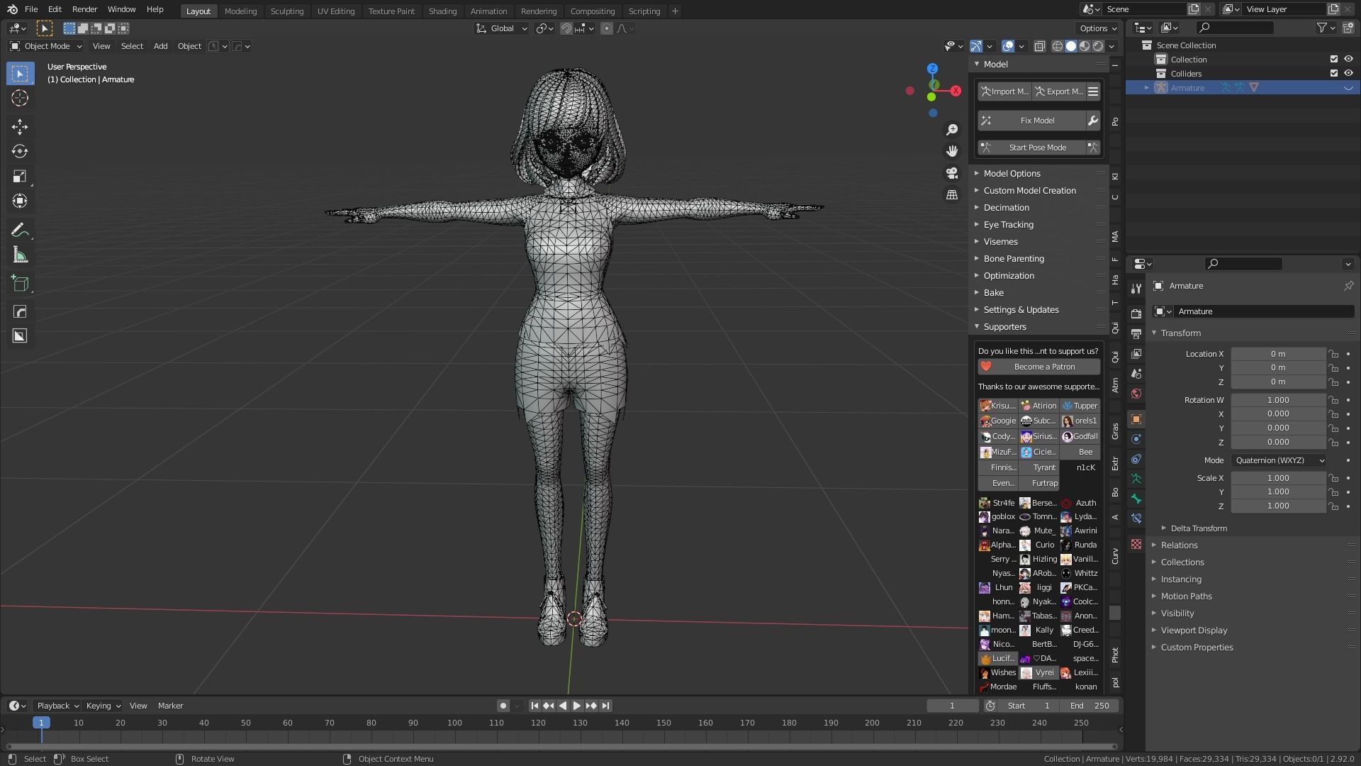Click the pan view hand icon
Viewport: 1361px width, 766px height.
[x=952, y=151]
